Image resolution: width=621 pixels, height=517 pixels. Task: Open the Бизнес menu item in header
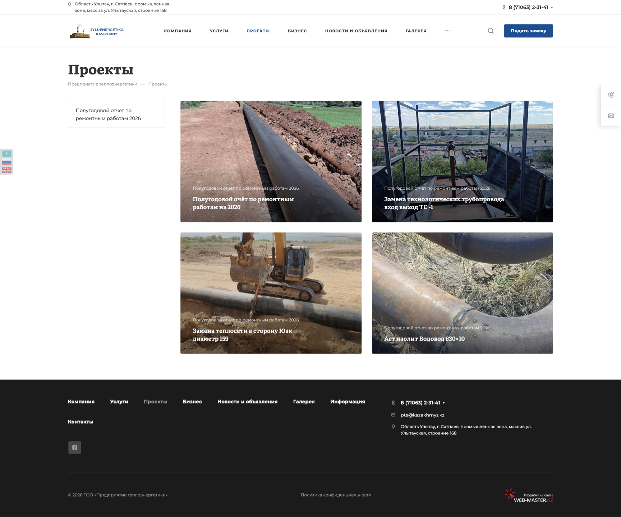[298, 31]
